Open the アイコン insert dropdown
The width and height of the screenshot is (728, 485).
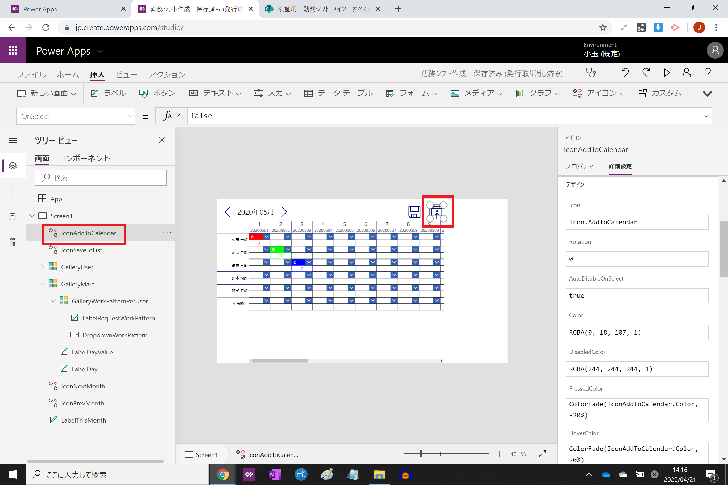pyautogui.click(x=599, y=93)
